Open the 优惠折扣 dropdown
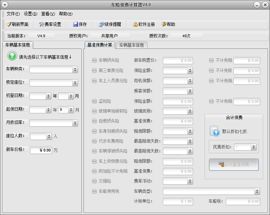This screenshot has width=270, height=215. click(x=245, y=147)
